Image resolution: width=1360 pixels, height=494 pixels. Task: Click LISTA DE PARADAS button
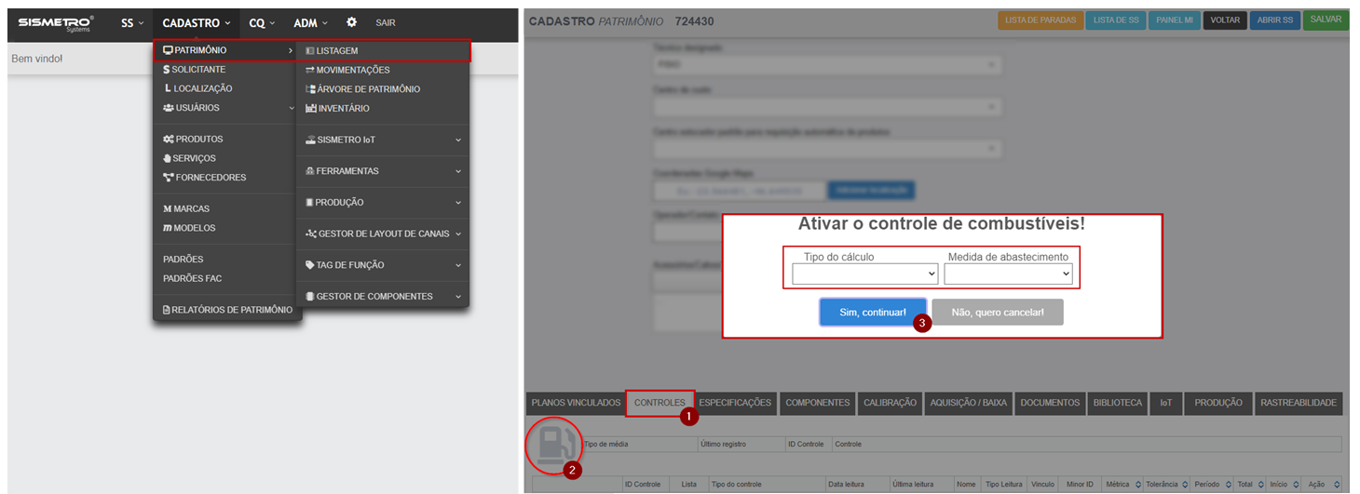1040,20
